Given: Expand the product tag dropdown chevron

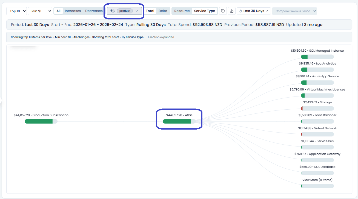Looking at the screenshot, I should (x=137, y=11).
